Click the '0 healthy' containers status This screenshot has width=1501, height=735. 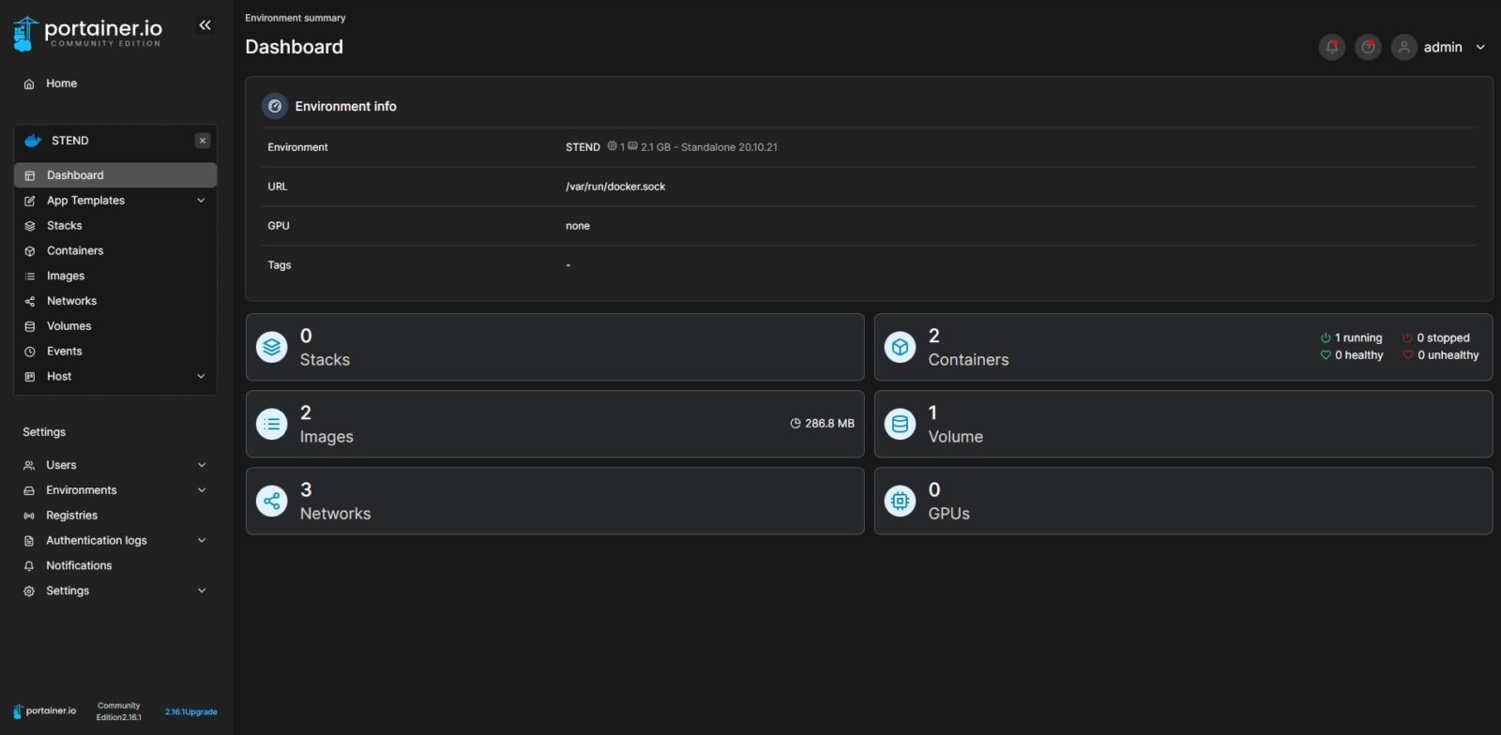coord(1352,355)
